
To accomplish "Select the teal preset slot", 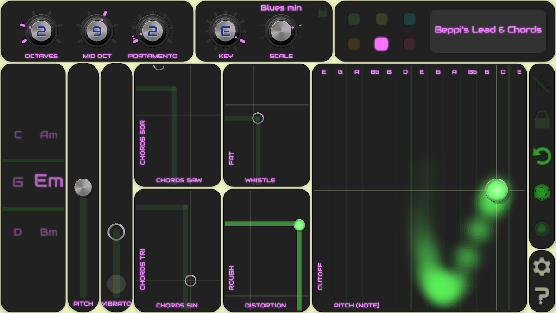I will pos(409,19).
